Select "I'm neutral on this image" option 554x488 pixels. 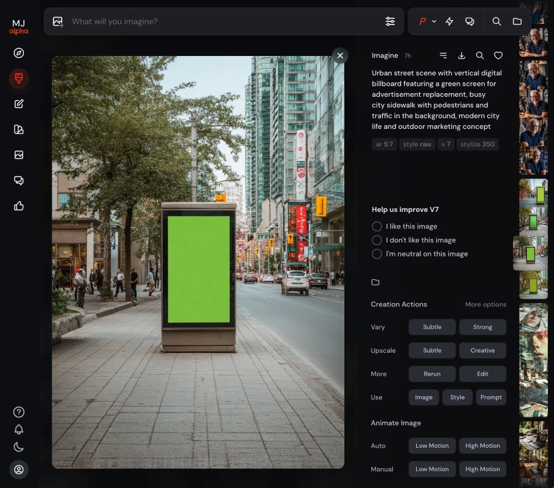pos(377,254)
